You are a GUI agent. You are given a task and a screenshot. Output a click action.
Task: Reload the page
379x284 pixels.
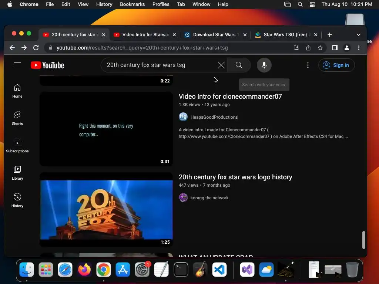[x=36, y=48]
